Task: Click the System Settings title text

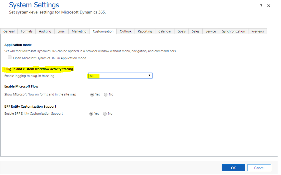Action: point(34,5)
